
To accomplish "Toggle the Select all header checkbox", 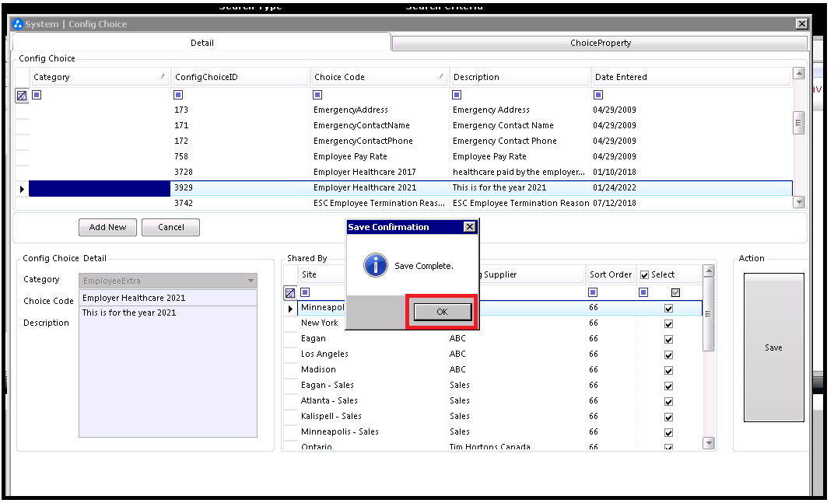I will coord(645,275).
